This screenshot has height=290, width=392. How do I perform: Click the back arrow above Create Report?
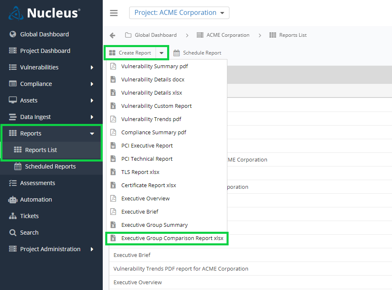(112, 35)
